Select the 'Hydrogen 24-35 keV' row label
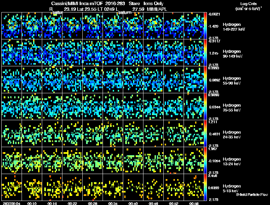 232,135
